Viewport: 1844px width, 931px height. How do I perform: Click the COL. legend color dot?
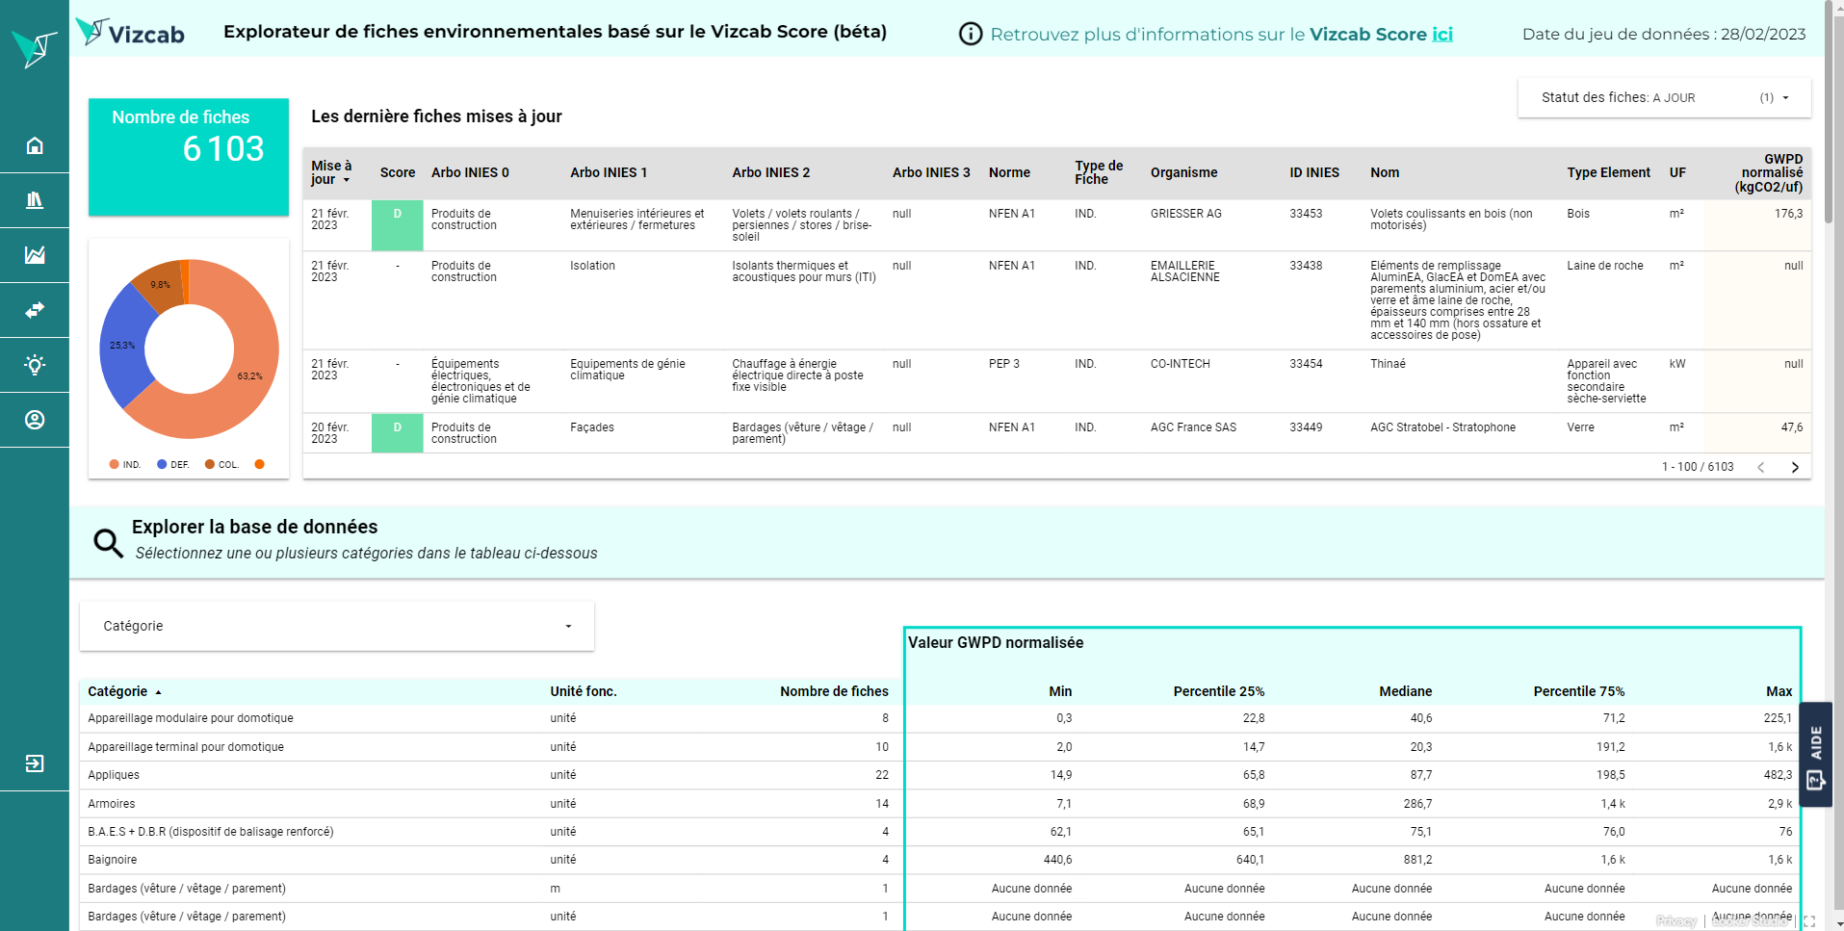coord(210,464)
